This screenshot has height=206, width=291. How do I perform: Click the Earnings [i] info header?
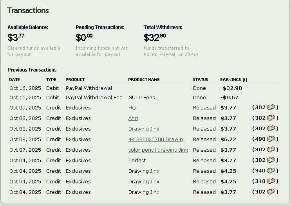tap(233, 80)
